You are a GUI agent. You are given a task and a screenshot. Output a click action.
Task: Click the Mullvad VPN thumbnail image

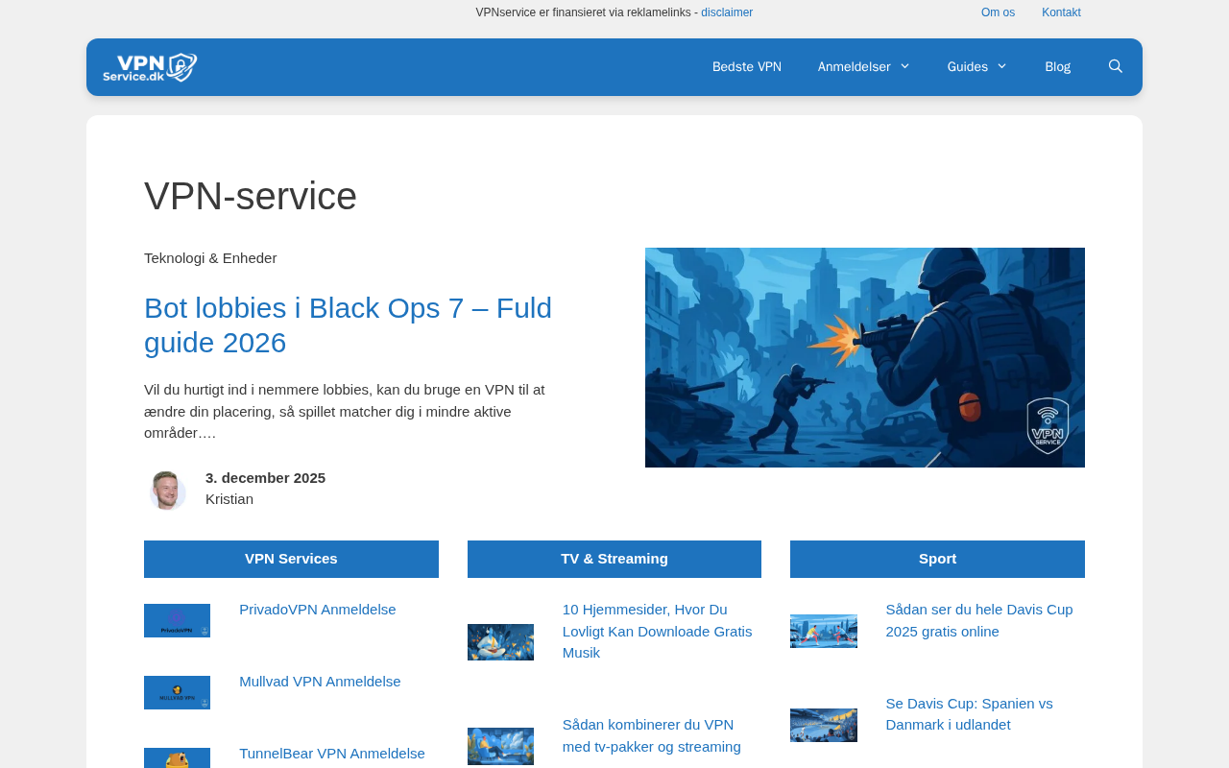177,692
